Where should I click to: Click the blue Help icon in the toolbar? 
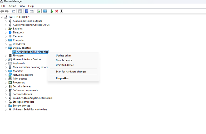(27, 11)
